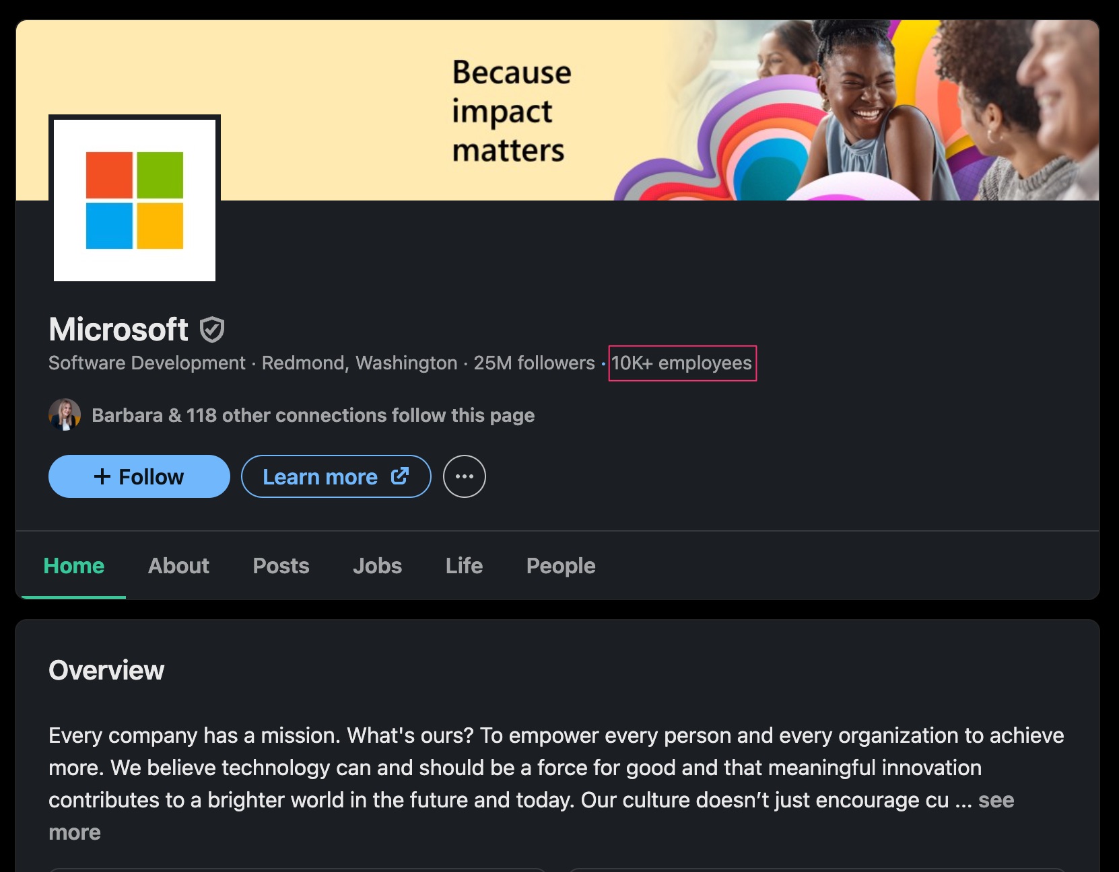Click the external link icon in Learn more
The image size is (1119, 872).
click(400, 476)
